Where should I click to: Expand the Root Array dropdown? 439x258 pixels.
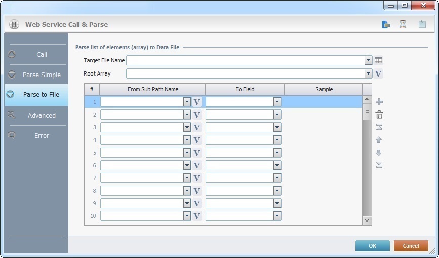click(x=368, y=73)
